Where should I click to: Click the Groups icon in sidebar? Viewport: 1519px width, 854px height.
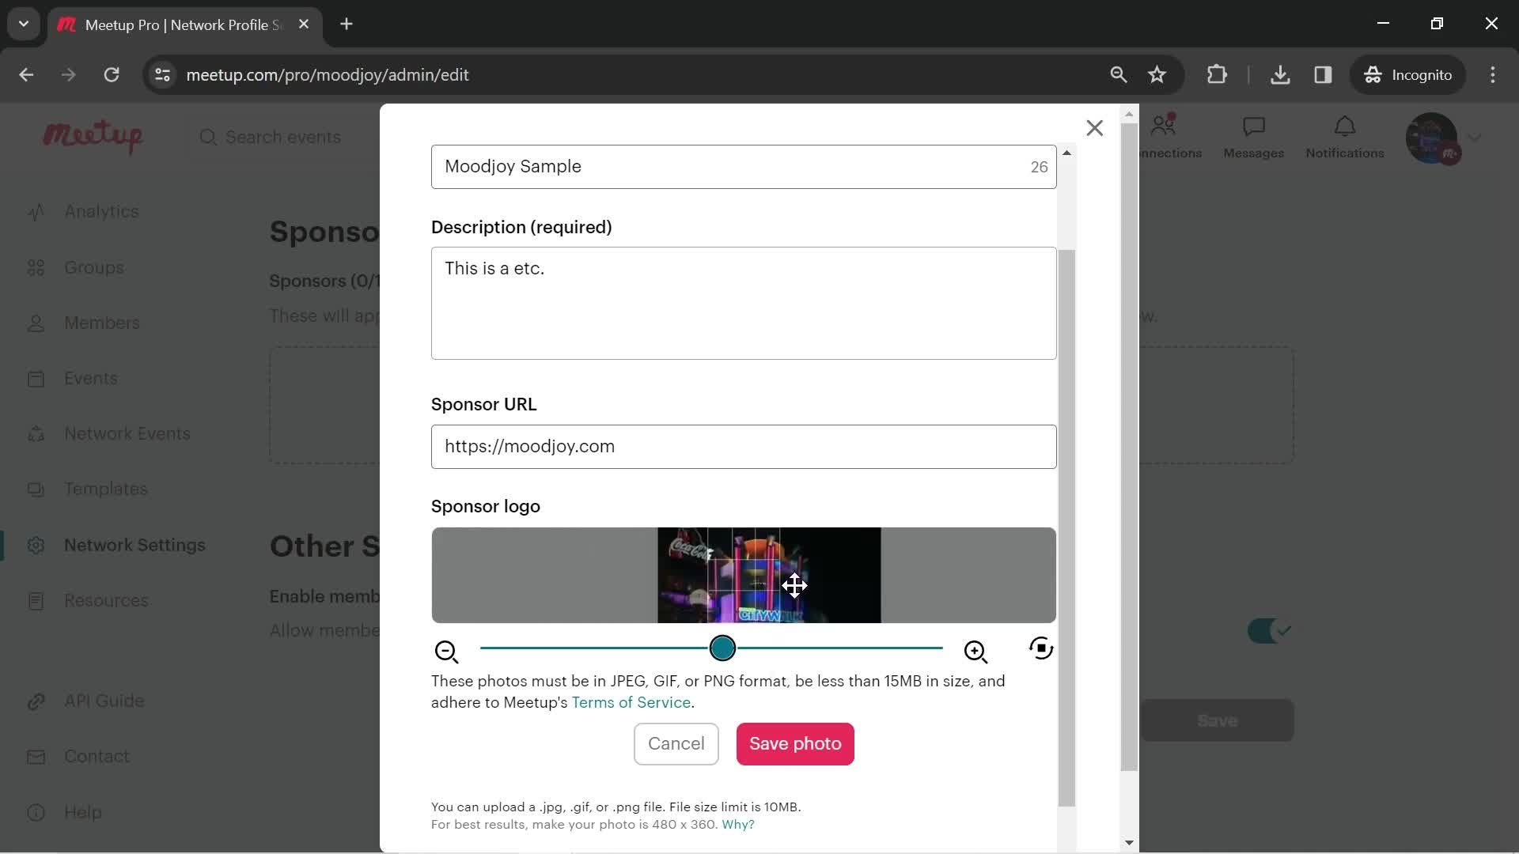(36, 267)
